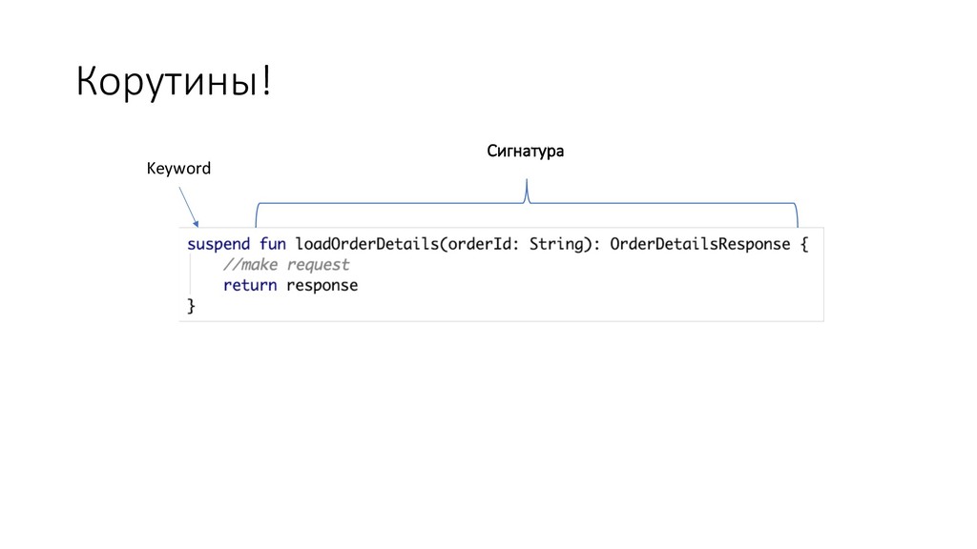
Task: Click the "String" parameter type
Action: [x=556, y=244]
